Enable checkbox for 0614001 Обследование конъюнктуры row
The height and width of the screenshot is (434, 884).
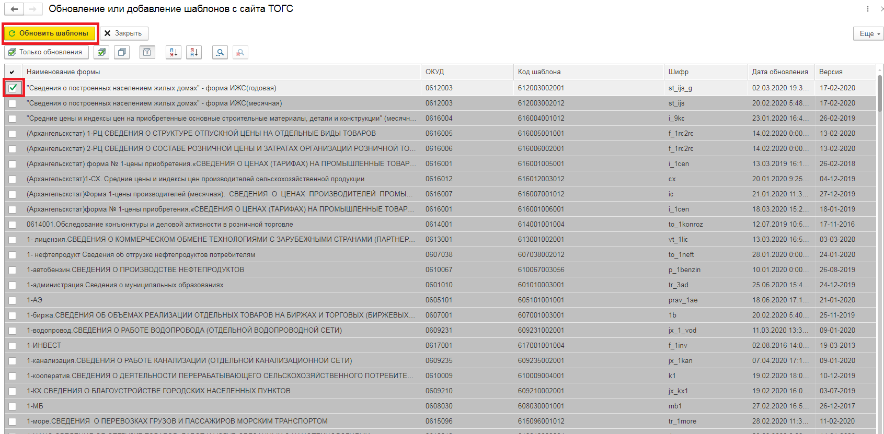click(13, 225)
